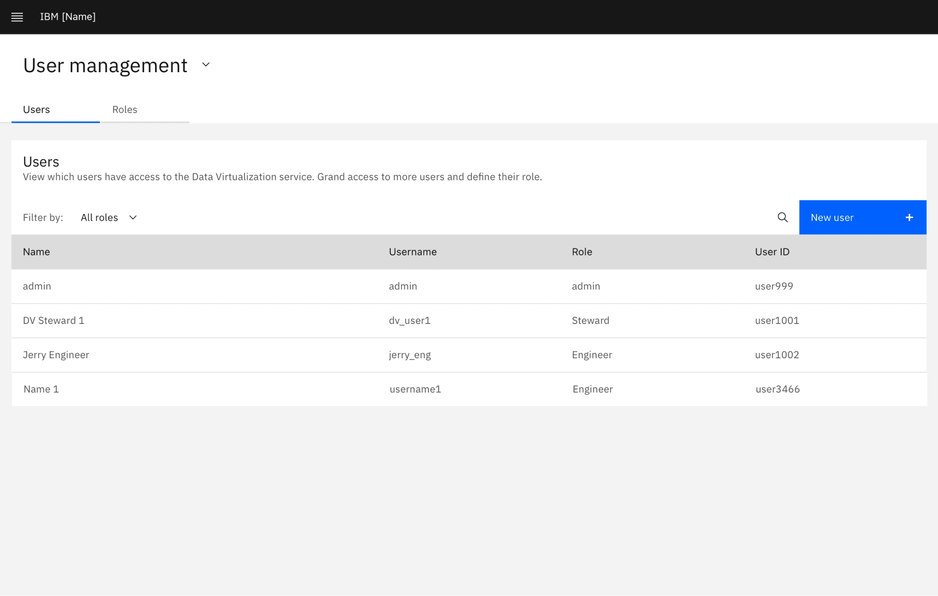
Task: Click the Name 1 user row
Action: pyautogui.click(x=41, y=389)
